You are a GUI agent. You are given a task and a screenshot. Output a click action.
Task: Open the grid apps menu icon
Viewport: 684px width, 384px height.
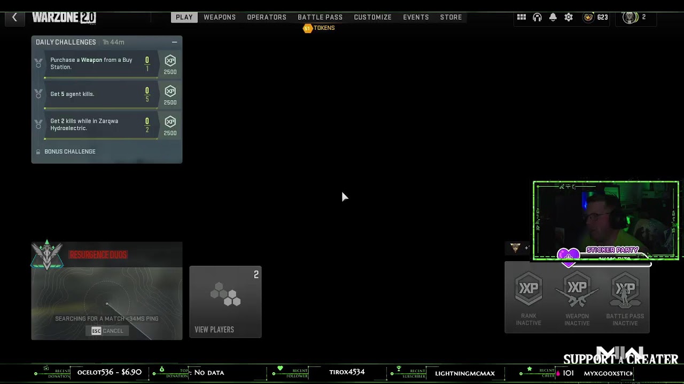(522, 17)
